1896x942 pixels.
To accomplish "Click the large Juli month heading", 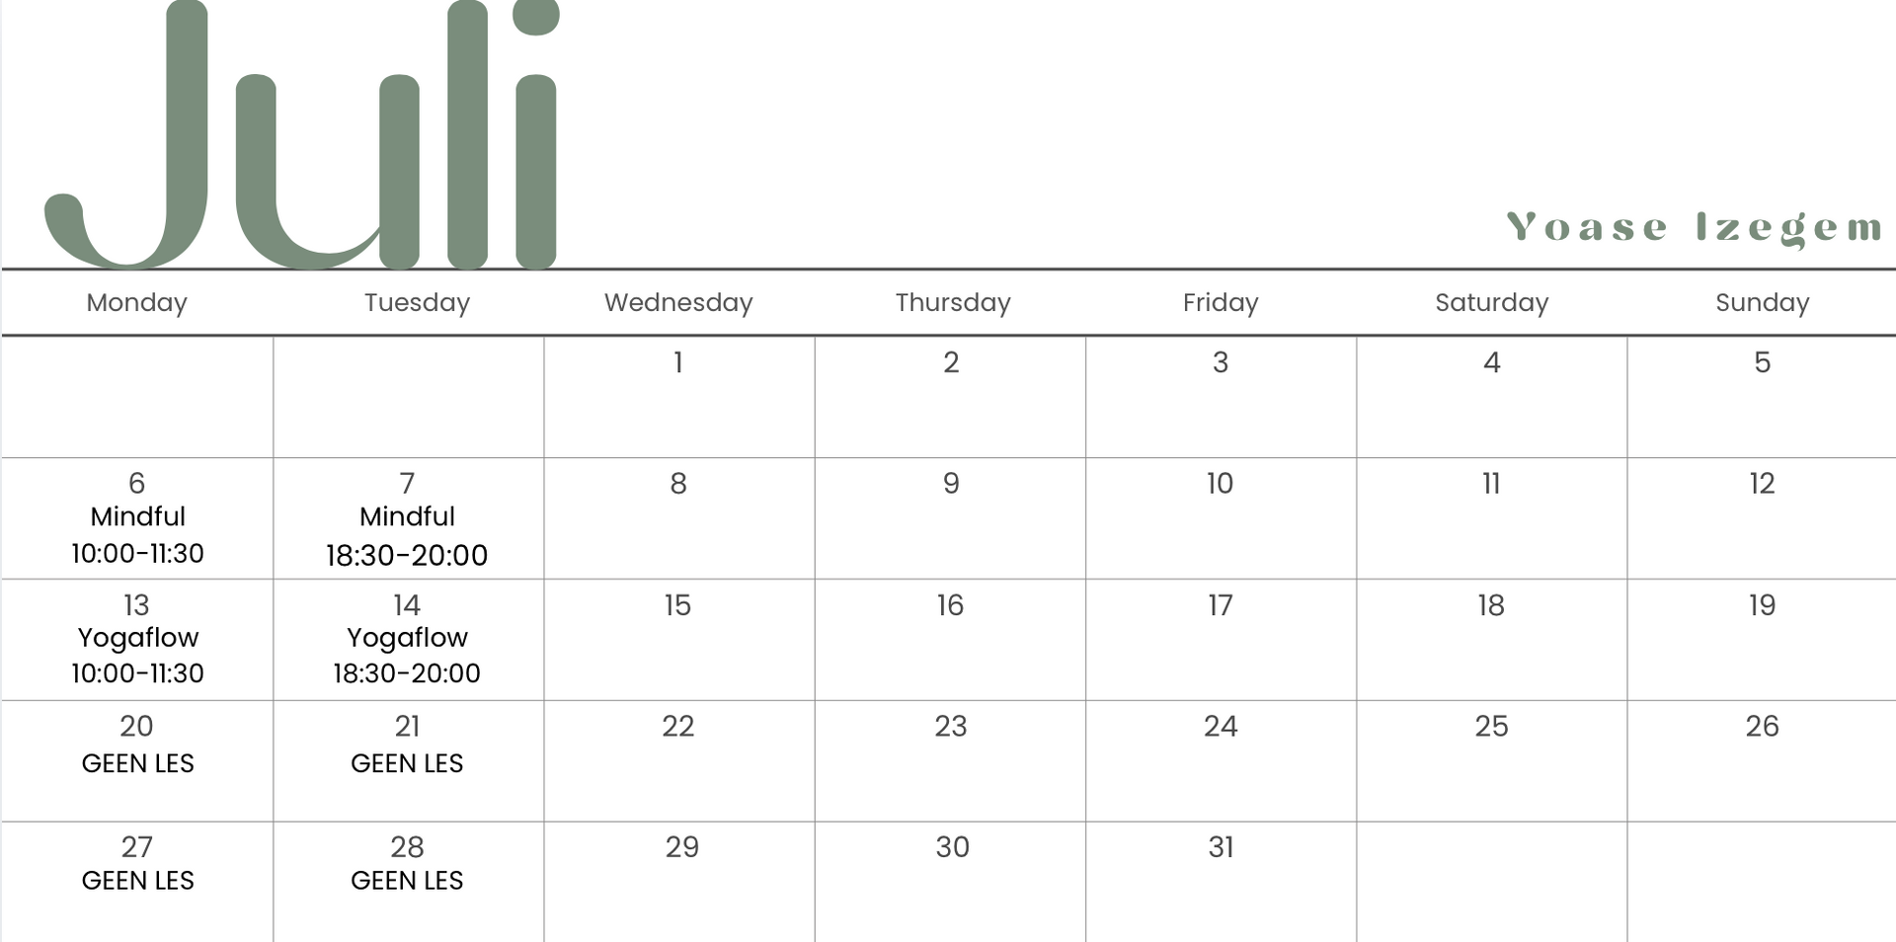I will (x=302, y=134).
